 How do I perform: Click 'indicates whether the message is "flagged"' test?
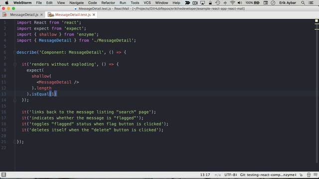(x=83, y=118)
